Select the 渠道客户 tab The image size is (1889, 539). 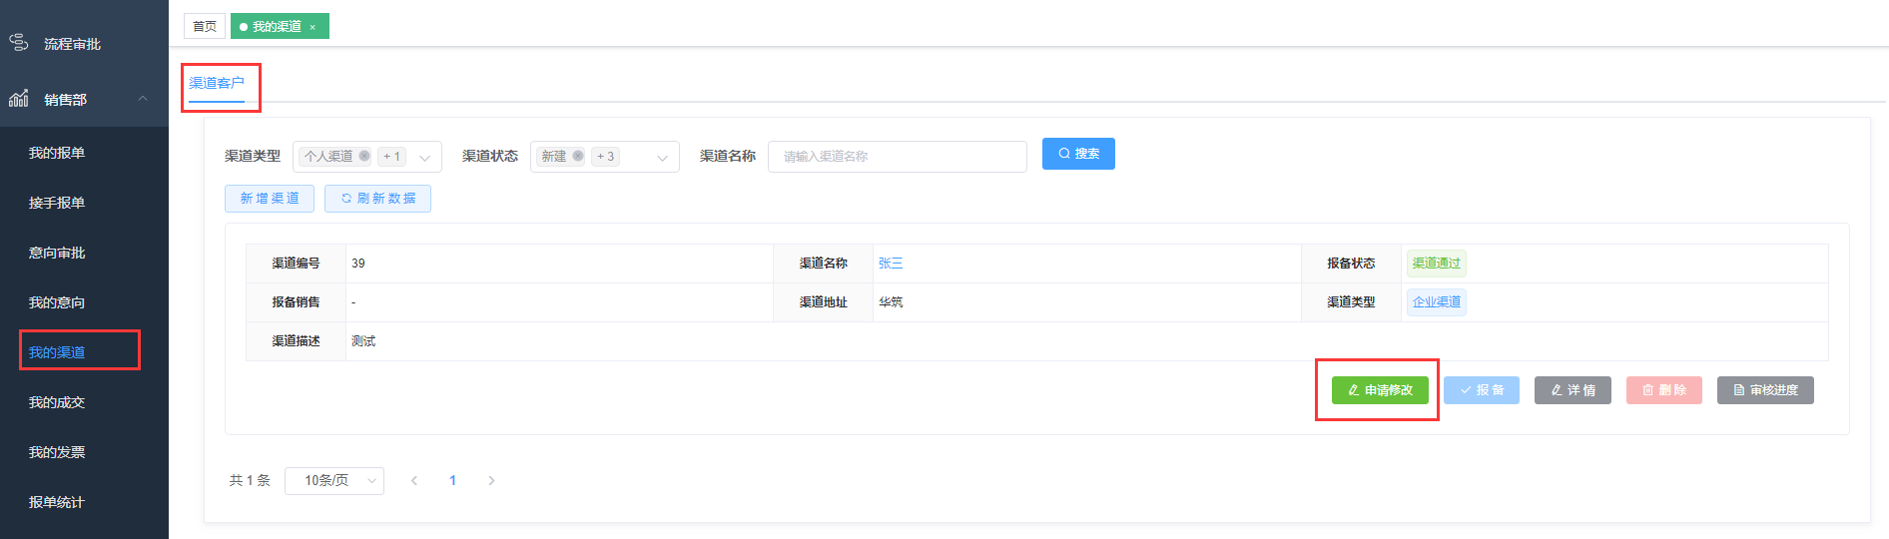[x=217, y=83]
